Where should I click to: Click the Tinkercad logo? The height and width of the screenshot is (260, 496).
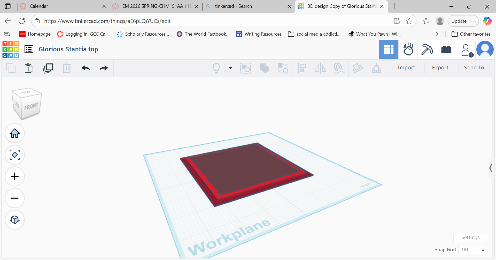pos(11,49)
